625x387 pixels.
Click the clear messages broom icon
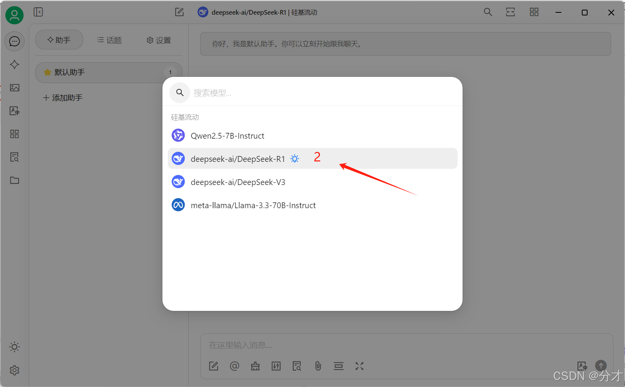point(255,366)
